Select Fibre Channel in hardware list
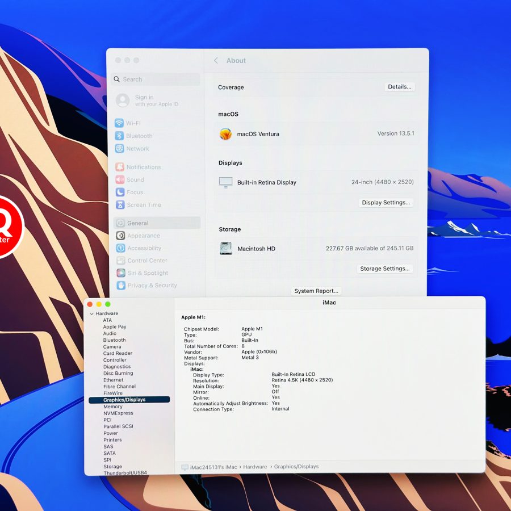 pos(120,387)
